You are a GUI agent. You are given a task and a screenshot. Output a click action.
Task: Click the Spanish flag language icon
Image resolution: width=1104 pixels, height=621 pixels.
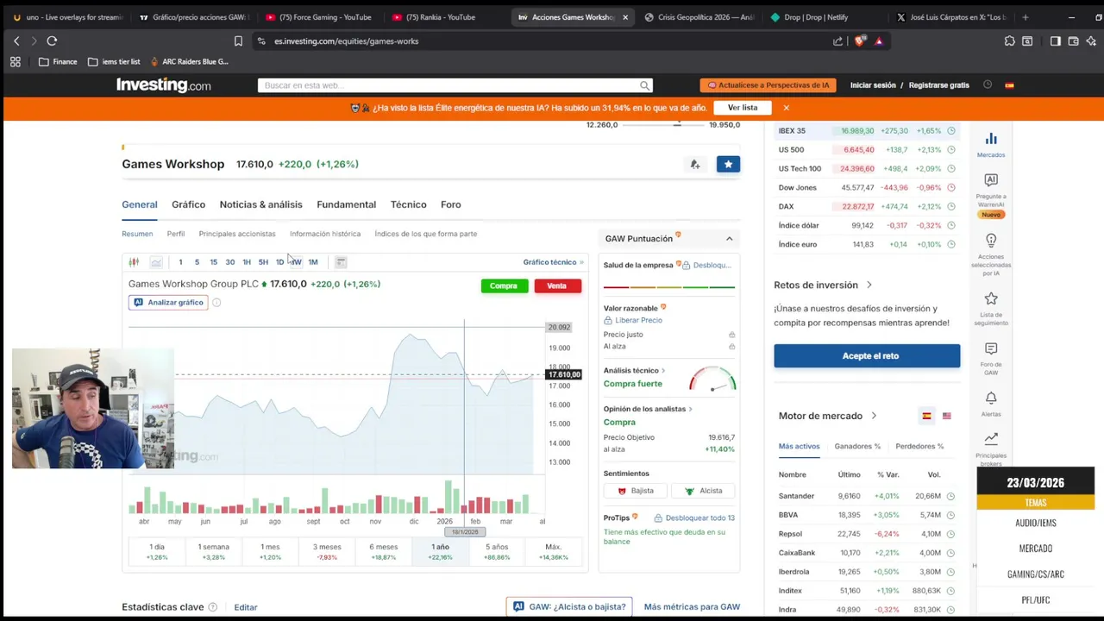(1009, 85)
